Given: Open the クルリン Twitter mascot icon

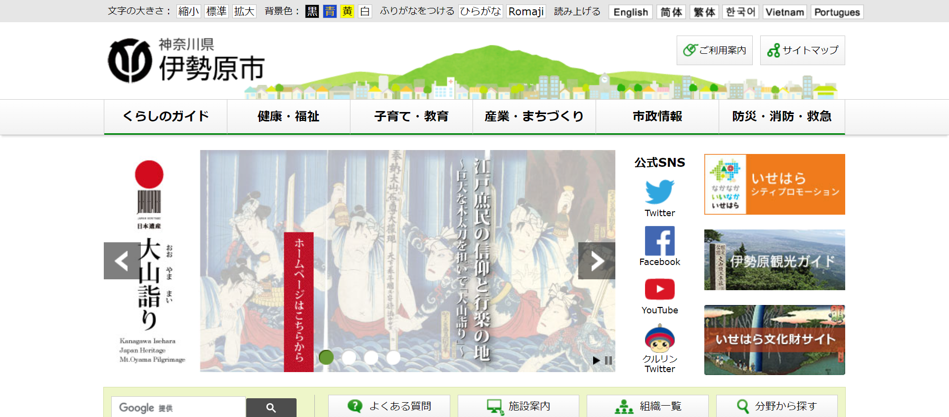Looking at the screenshot, I should click(x=659, y=339).
